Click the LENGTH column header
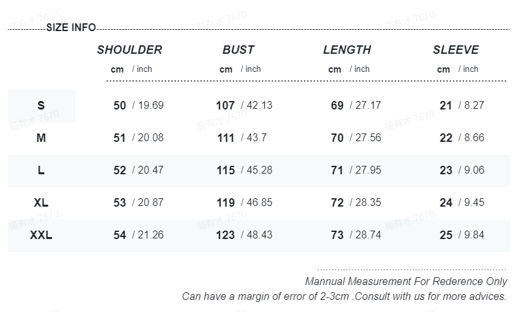Image resolution: width=518 pixels, height=320 pixels. [x=347, y=50]
